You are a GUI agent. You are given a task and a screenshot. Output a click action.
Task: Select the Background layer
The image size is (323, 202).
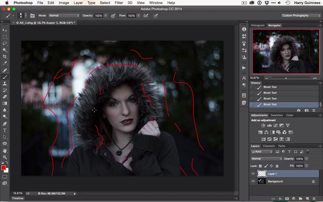coord(275,181)
